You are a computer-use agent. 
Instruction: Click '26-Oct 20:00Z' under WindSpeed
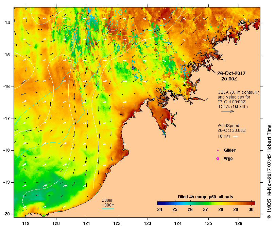231,131
